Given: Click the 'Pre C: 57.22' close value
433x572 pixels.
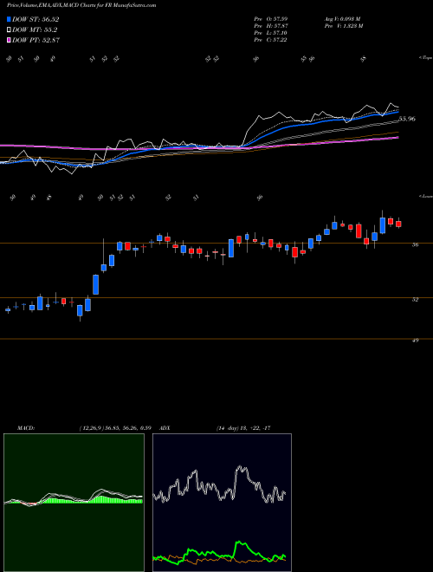Looking at the screenshot, I should 270,40.
